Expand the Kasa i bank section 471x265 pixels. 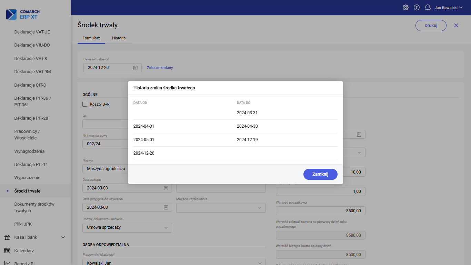tap(63, 237)
